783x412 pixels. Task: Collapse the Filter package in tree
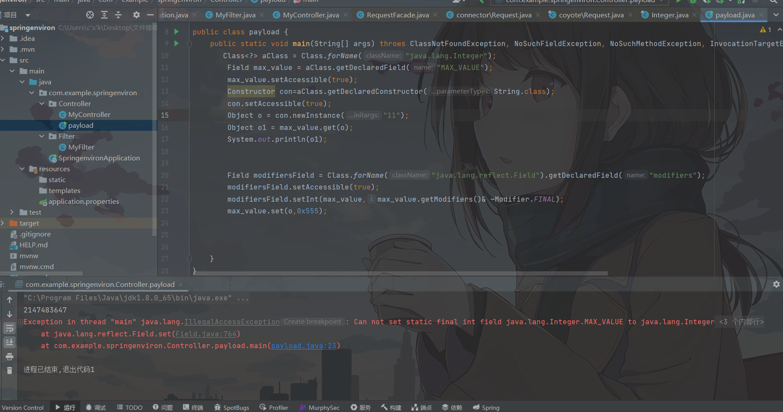click(42, 136)
